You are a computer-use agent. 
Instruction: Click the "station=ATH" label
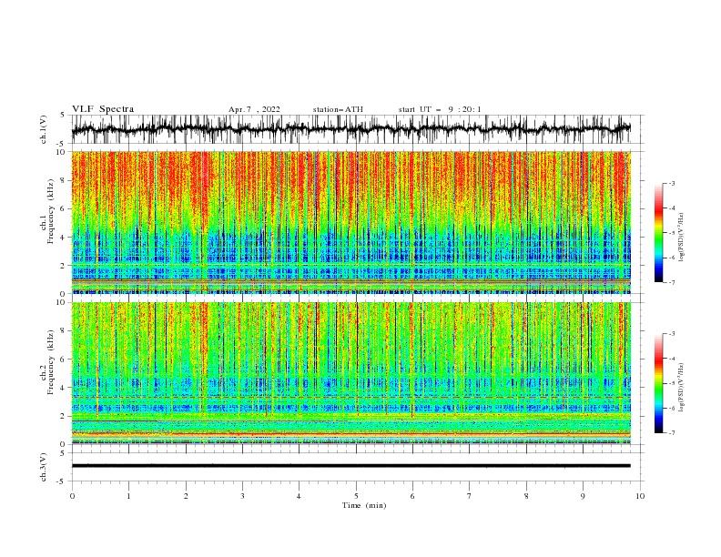click(338, 109)
